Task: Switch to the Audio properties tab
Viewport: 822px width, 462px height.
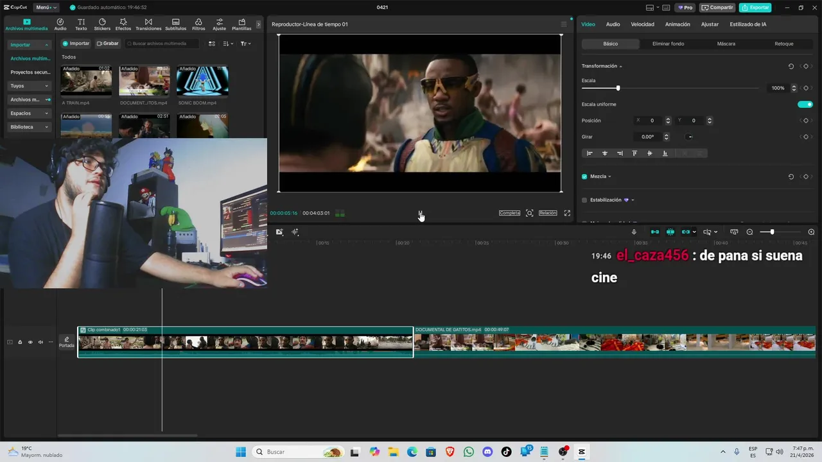Action: [613, 24]
